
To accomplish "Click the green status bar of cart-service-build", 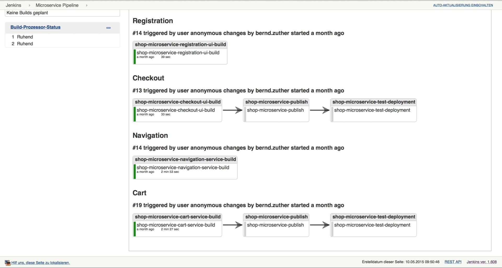I will tap(135, 229).
